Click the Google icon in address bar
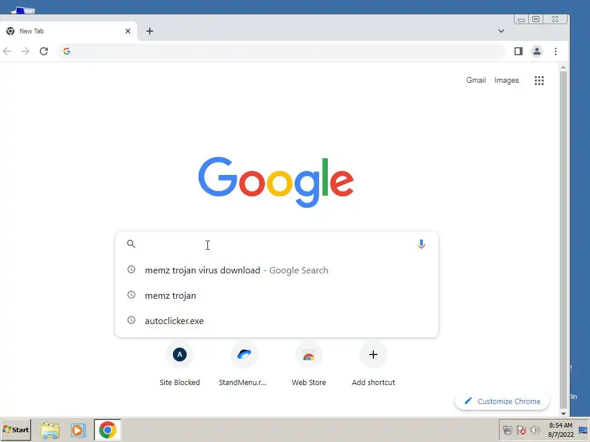This screenshot has width=590, height=442. pyautogui.click(x=67, y=51)
